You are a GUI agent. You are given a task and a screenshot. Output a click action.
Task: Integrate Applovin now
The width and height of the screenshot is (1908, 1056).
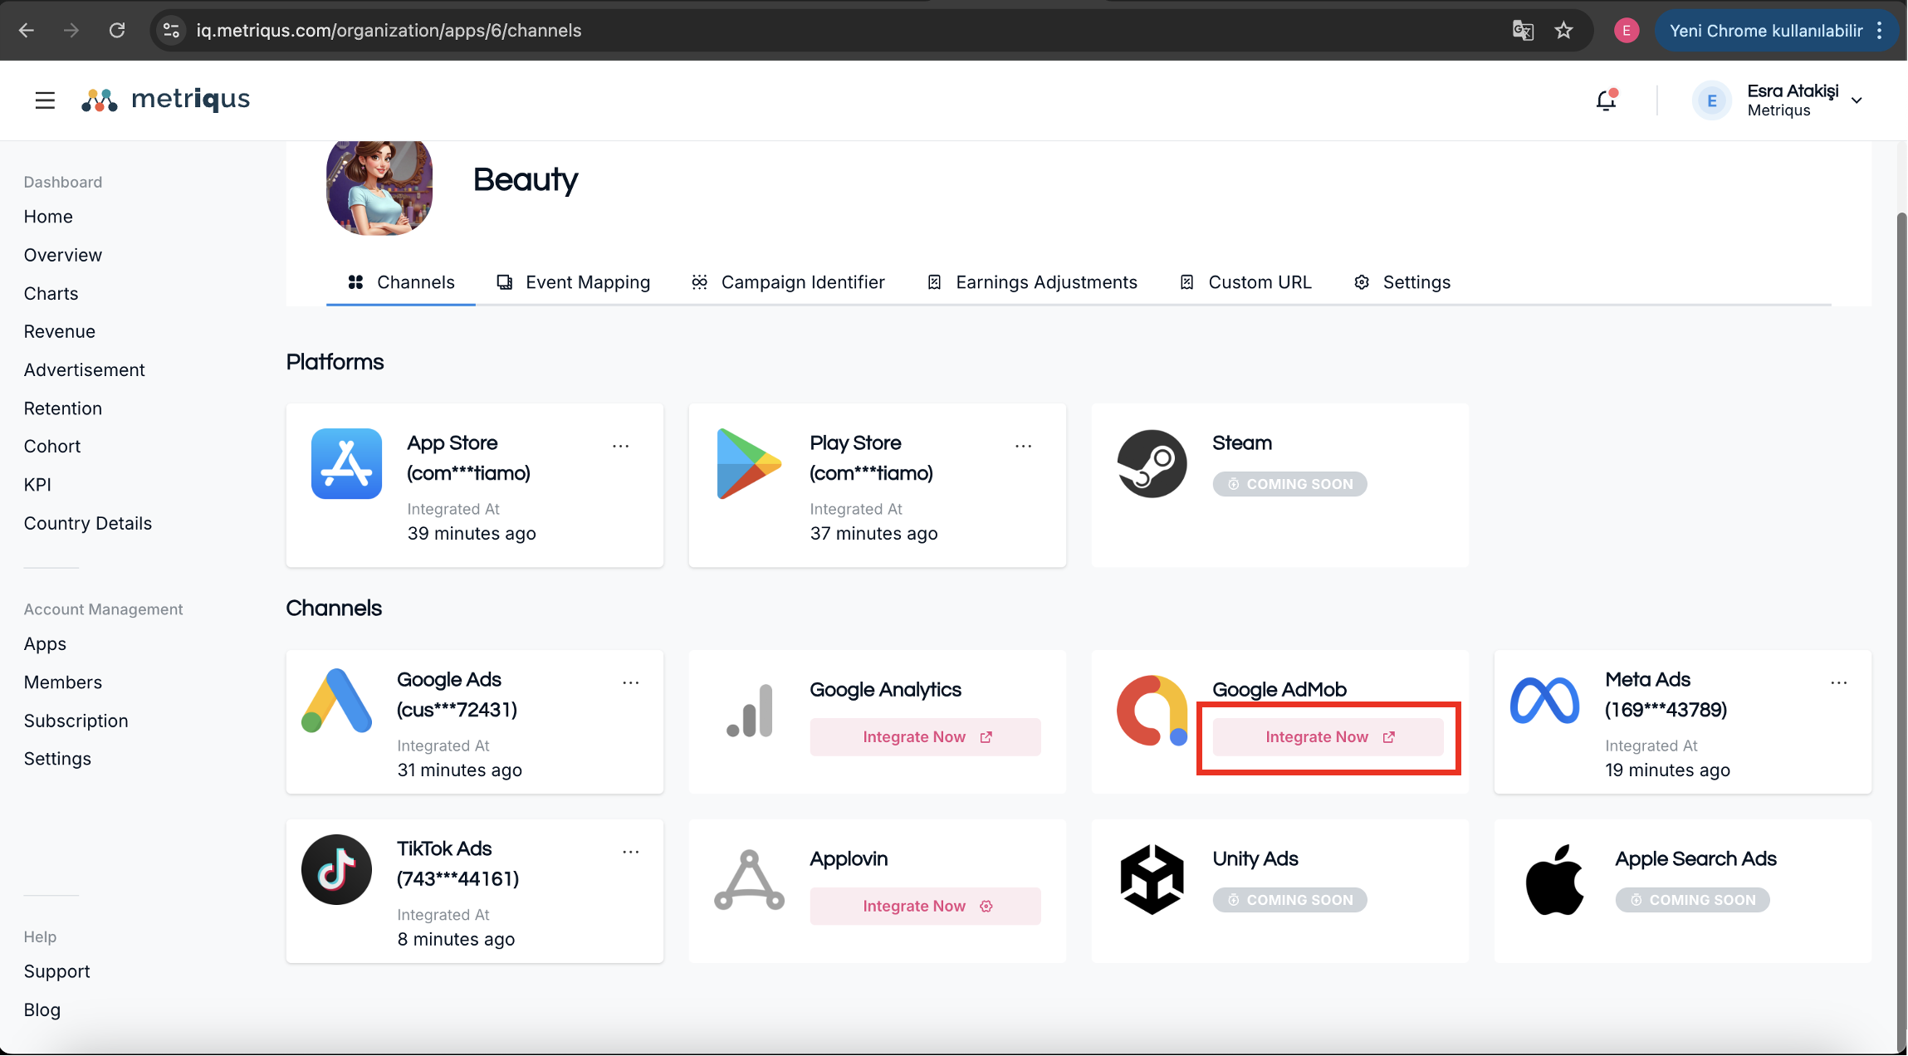coord(925,907)
